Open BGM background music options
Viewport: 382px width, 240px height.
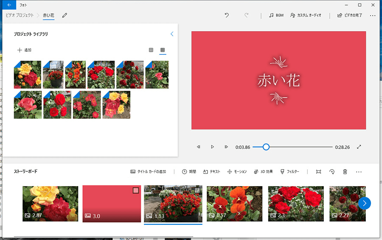[x=276, y=15]
